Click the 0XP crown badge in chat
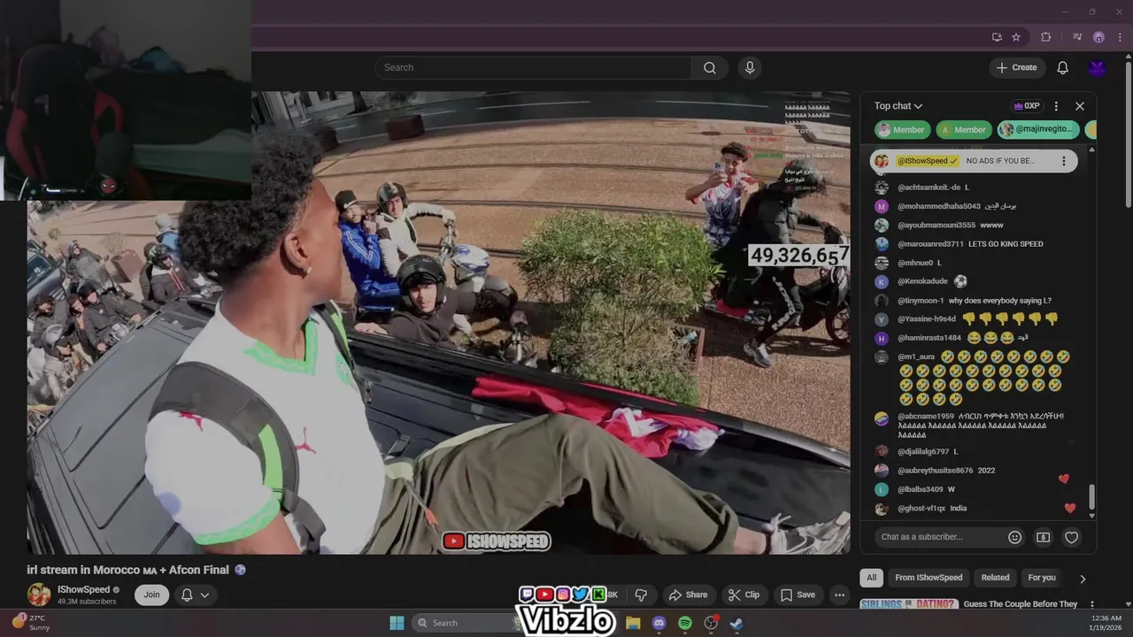Image resolution: width=1133 pixels, height=637 pixels. click(x=1027, y=106)
